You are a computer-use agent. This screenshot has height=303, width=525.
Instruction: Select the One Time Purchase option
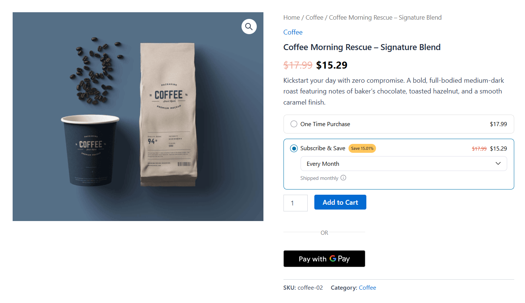[294, 124]
